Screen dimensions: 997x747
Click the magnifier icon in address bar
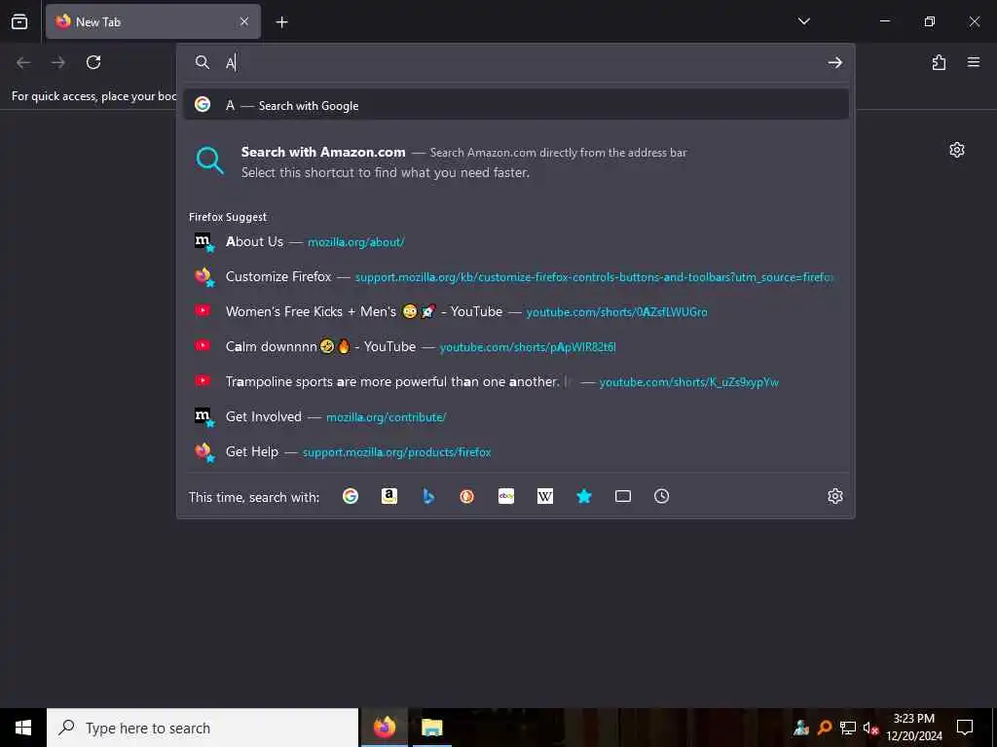point(203,62)
